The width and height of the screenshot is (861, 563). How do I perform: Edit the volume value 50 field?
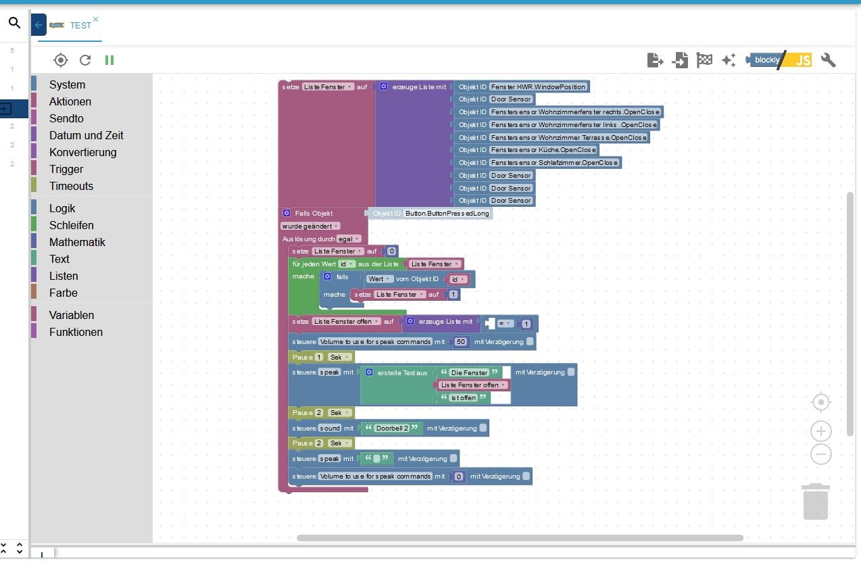click(461, 342)
